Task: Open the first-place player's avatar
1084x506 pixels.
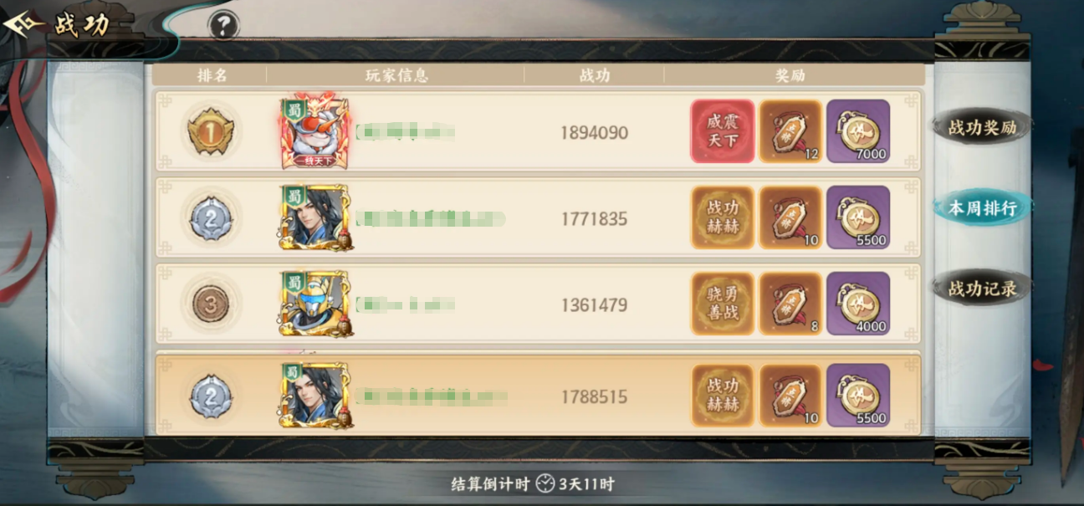Action: [315, 131]
